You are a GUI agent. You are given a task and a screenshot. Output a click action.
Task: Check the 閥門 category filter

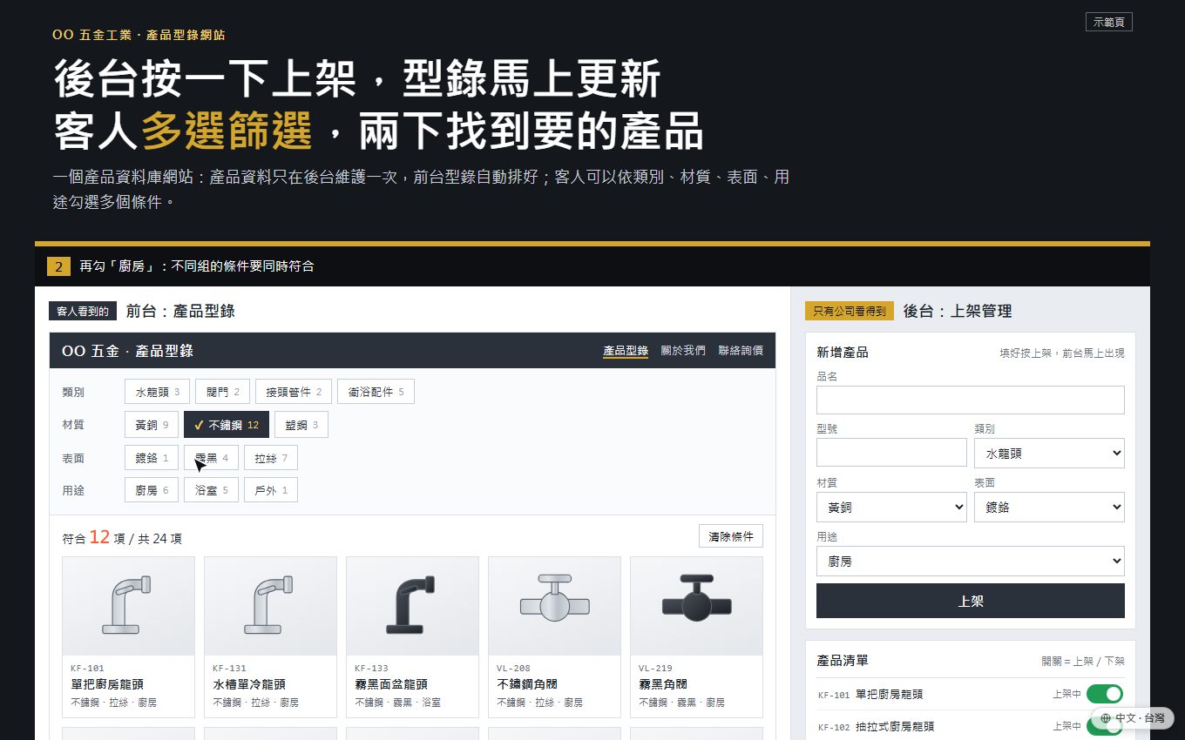coord(223,392)
